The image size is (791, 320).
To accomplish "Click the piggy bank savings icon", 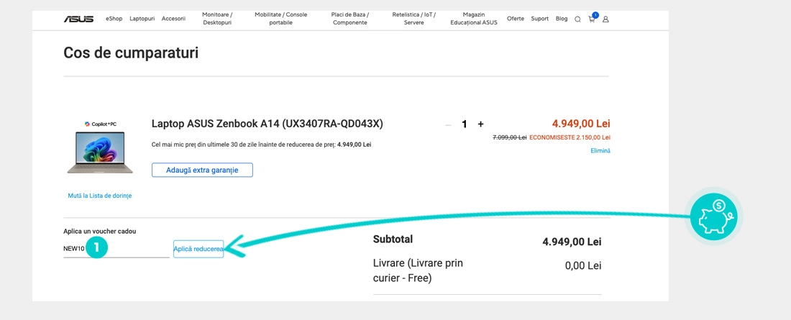I will pyautogui.click(x=713, y=216).
